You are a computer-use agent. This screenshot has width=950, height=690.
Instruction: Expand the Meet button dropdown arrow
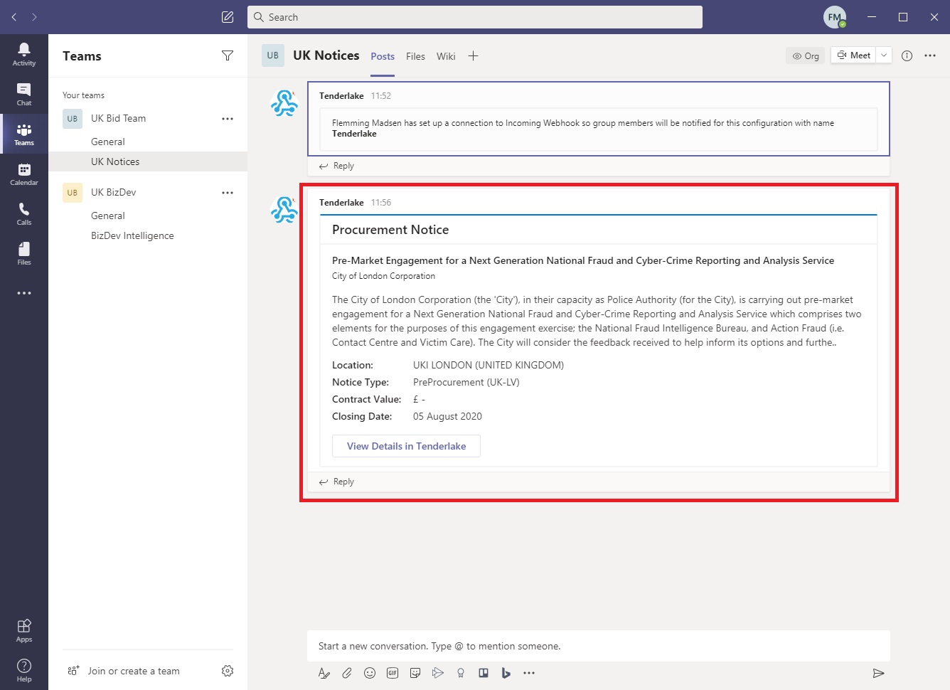[x=884, y=55]
